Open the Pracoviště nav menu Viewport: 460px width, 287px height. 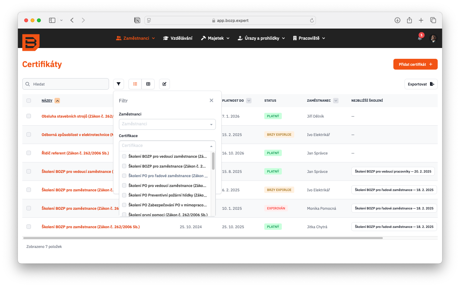tap(309, 38)
